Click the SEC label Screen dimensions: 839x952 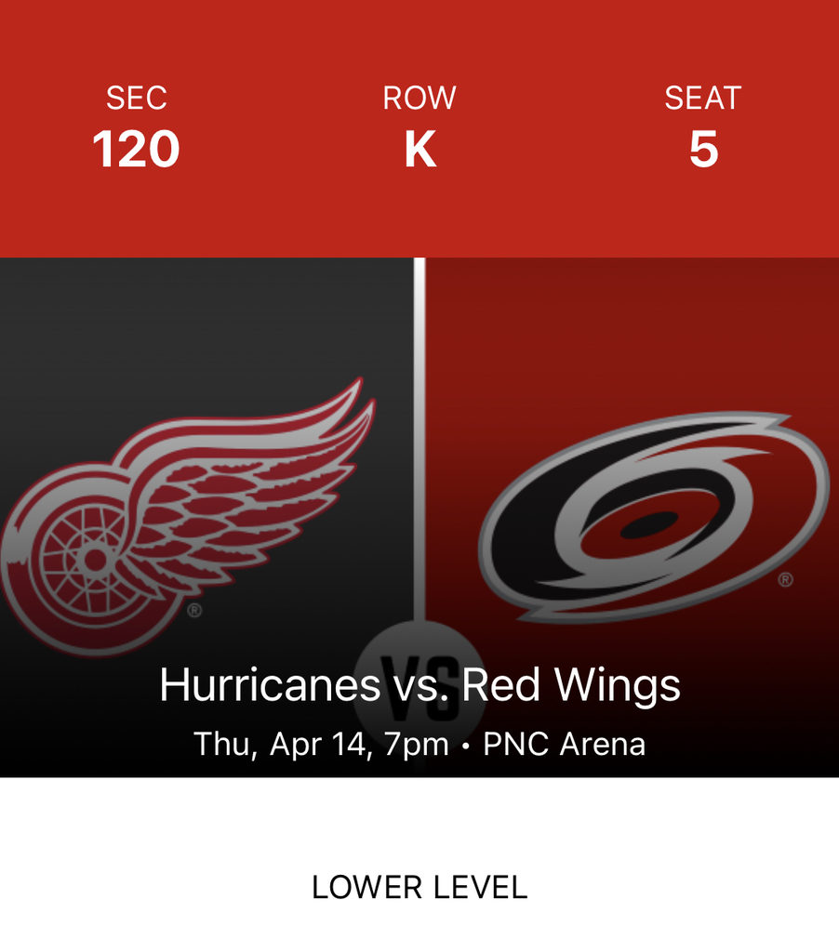tap(136, 98)
